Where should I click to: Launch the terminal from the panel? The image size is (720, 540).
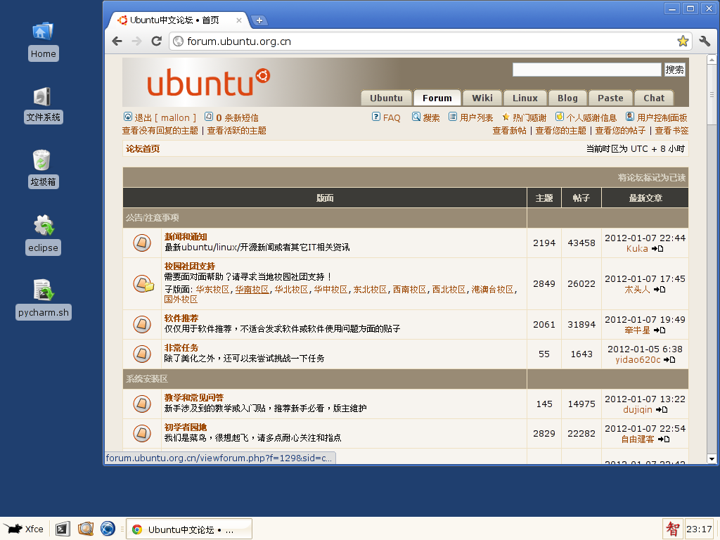[63, 529]
